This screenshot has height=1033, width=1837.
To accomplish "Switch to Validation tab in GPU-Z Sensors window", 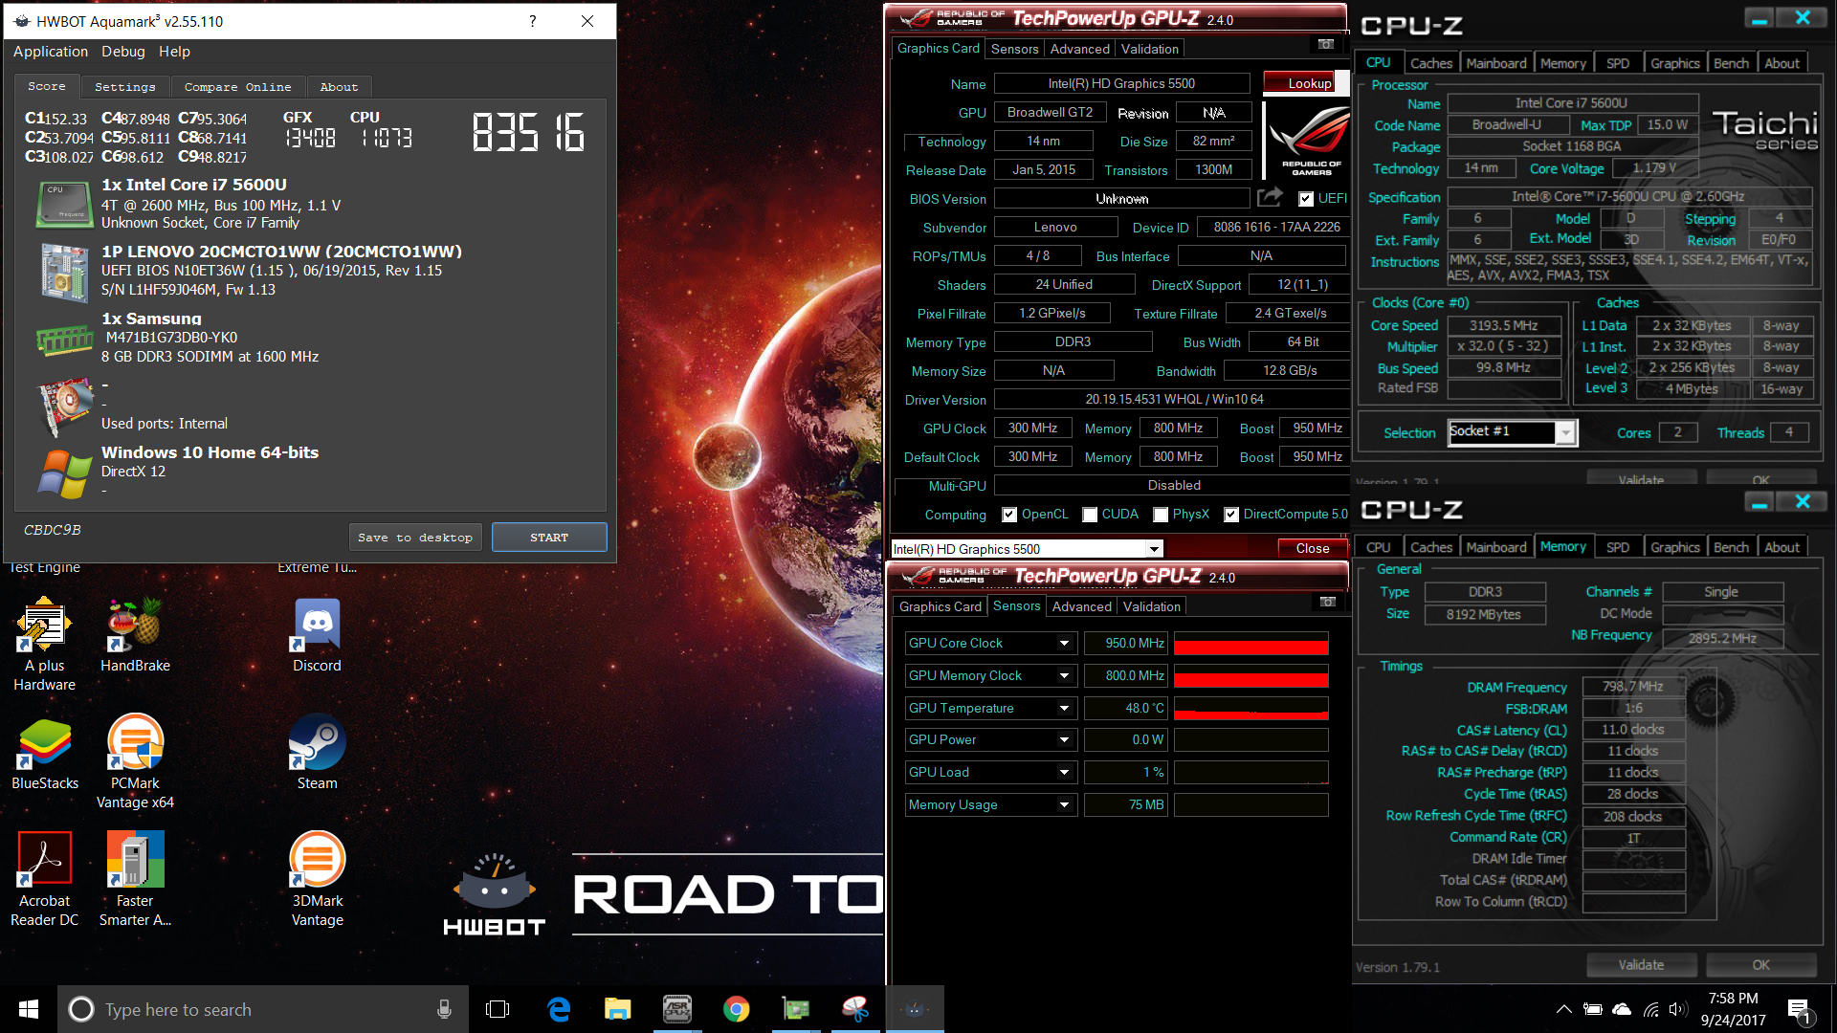I will click(x=1152, y=606).
